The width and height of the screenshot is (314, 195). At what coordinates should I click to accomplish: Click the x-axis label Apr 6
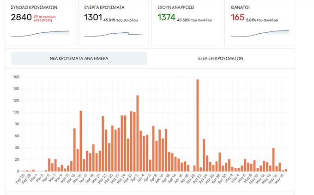click(x=147, y=178)
